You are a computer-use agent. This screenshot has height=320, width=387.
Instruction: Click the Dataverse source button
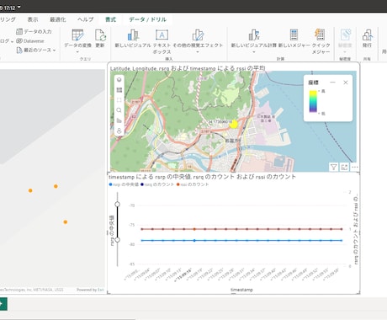[x=30, y=41]
